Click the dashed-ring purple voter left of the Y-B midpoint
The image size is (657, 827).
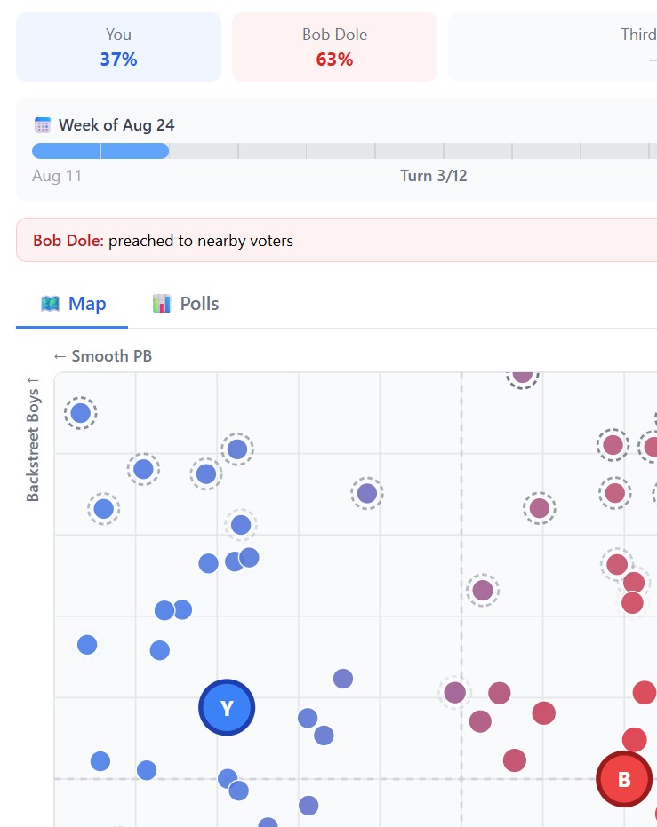click(454, 692)
